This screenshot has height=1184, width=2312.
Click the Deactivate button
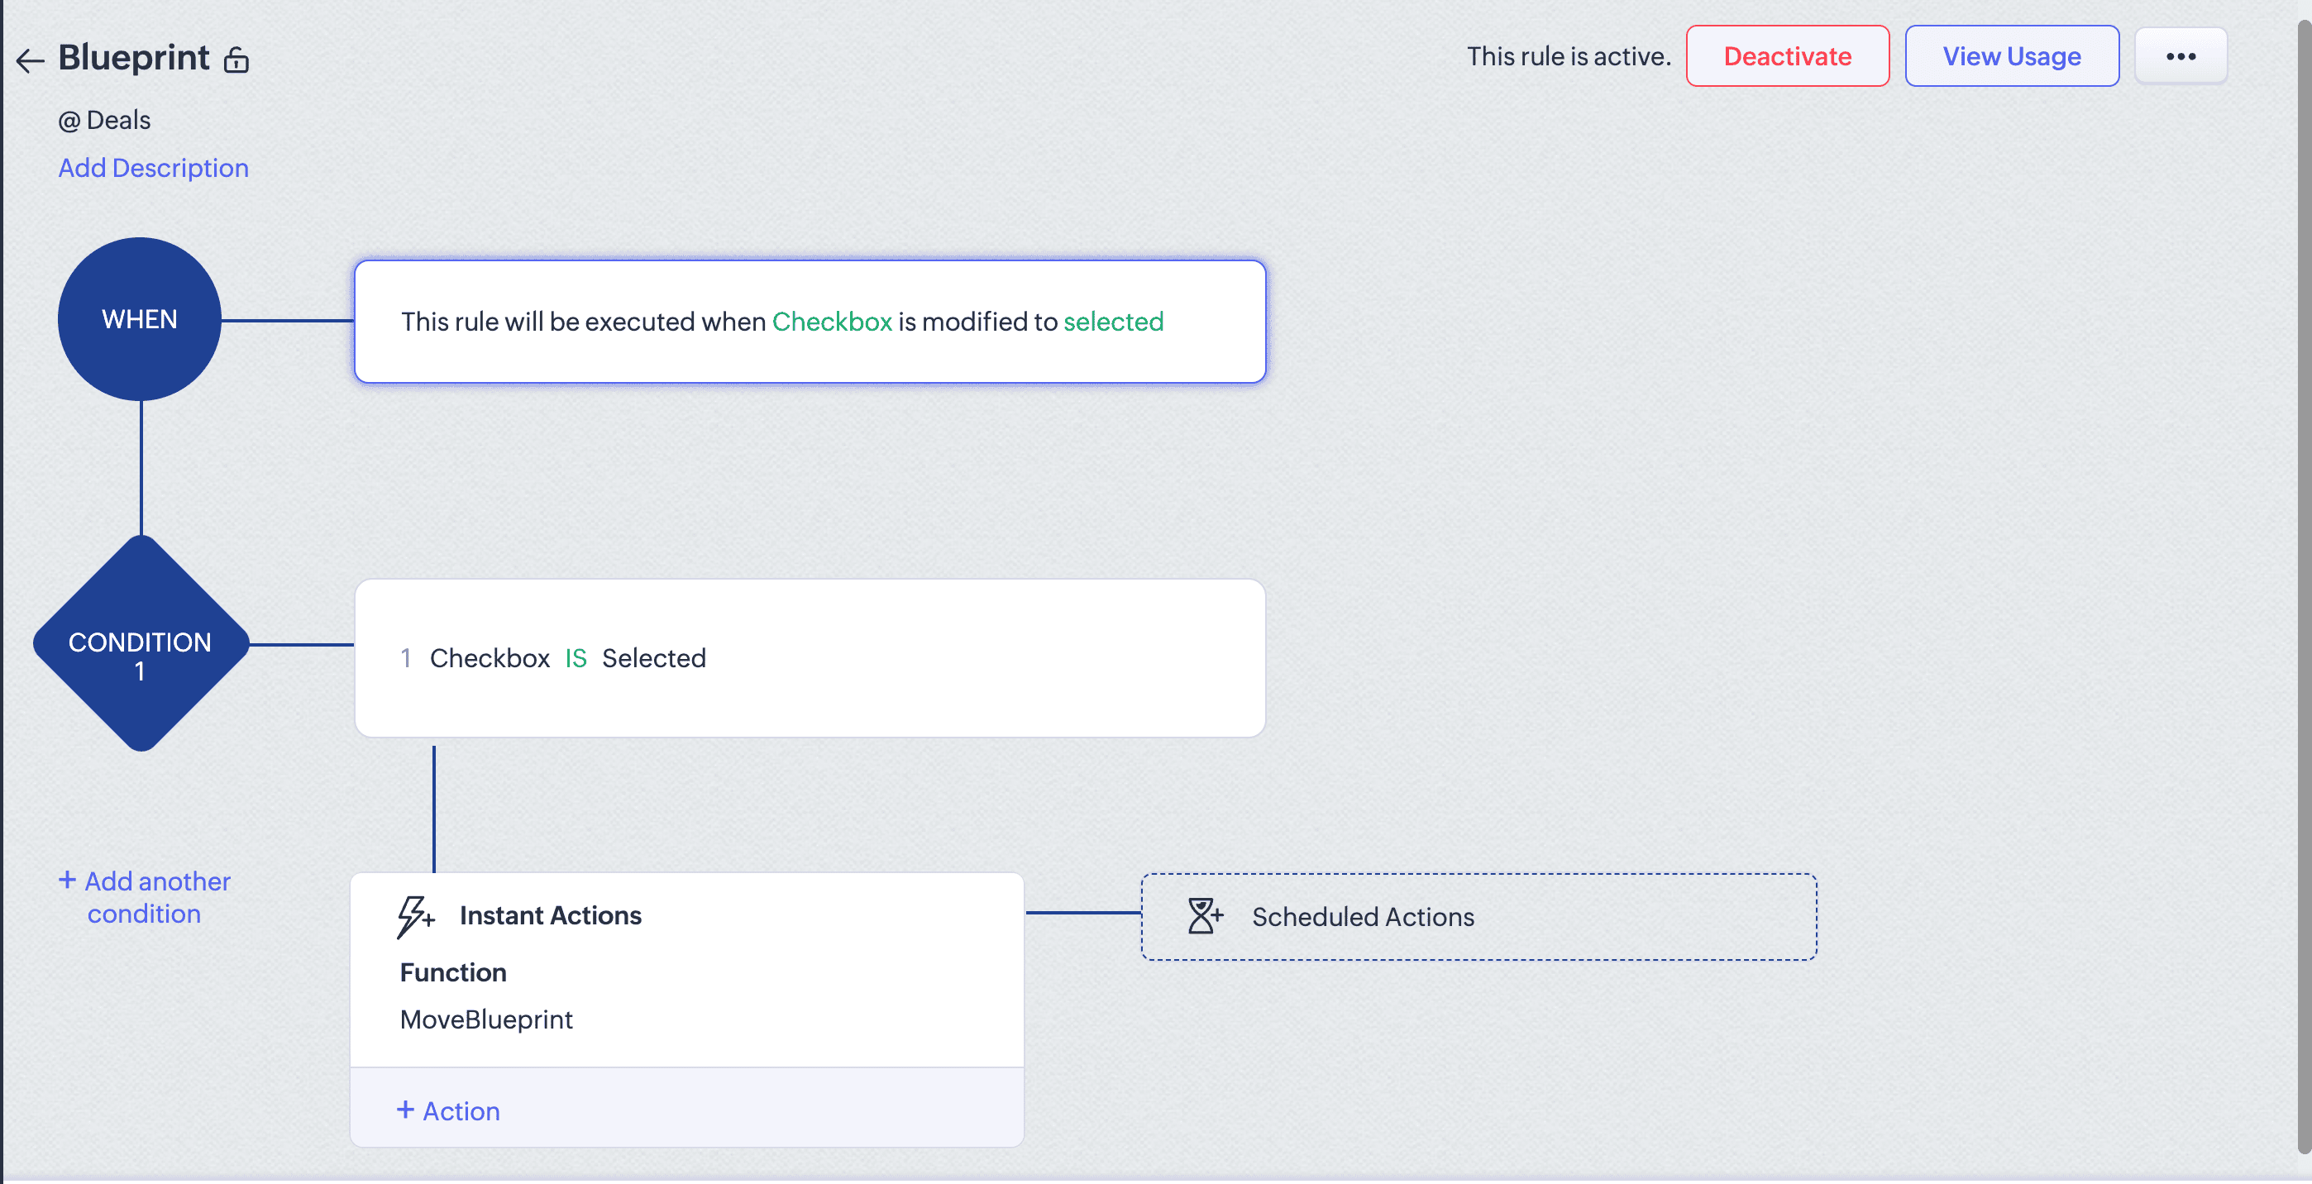tap(1786, 56)
